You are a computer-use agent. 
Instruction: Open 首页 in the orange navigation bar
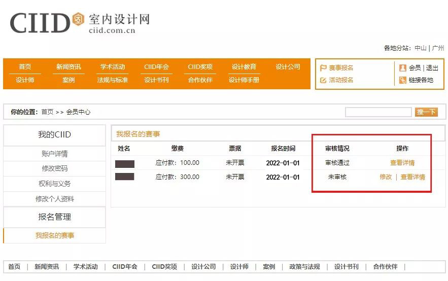coord(25,67)
